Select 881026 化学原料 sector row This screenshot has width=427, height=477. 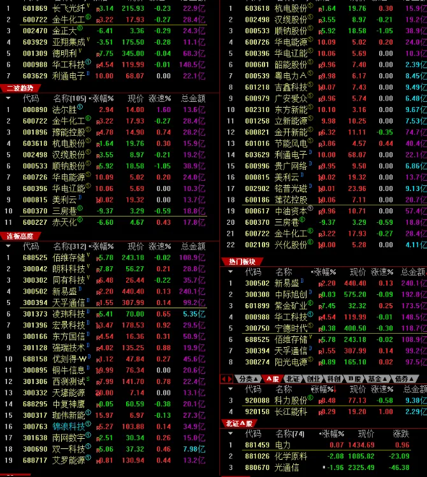point(324,456)
